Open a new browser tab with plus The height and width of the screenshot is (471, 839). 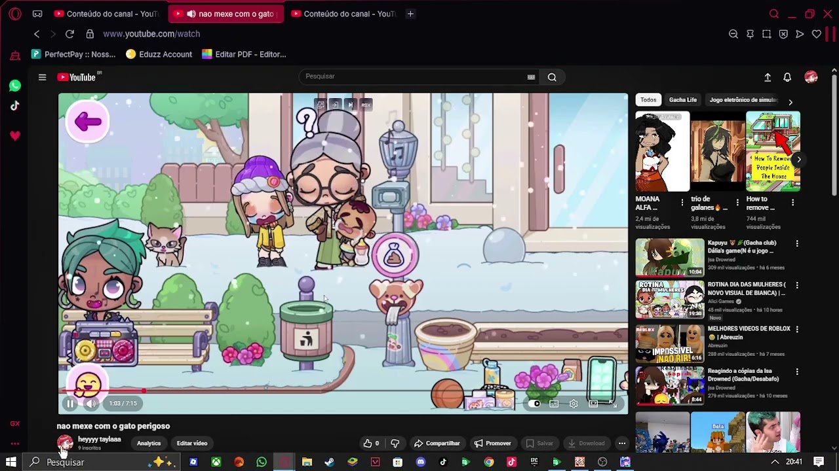[x=410, y=14]
